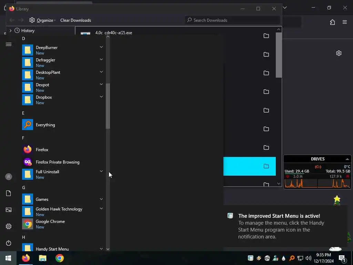Collapse the DRIVES gadget arrow

(347, 159)
